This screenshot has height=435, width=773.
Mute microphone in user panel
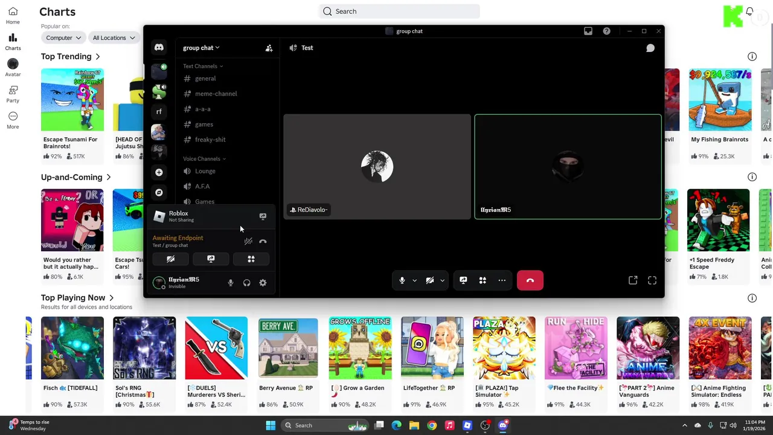click(x=230, y=283)
